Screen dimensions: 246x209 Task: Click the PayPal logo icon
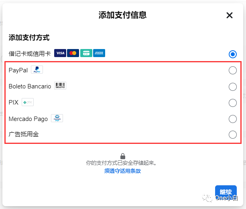pyautogui.click(x=37, y=70)
